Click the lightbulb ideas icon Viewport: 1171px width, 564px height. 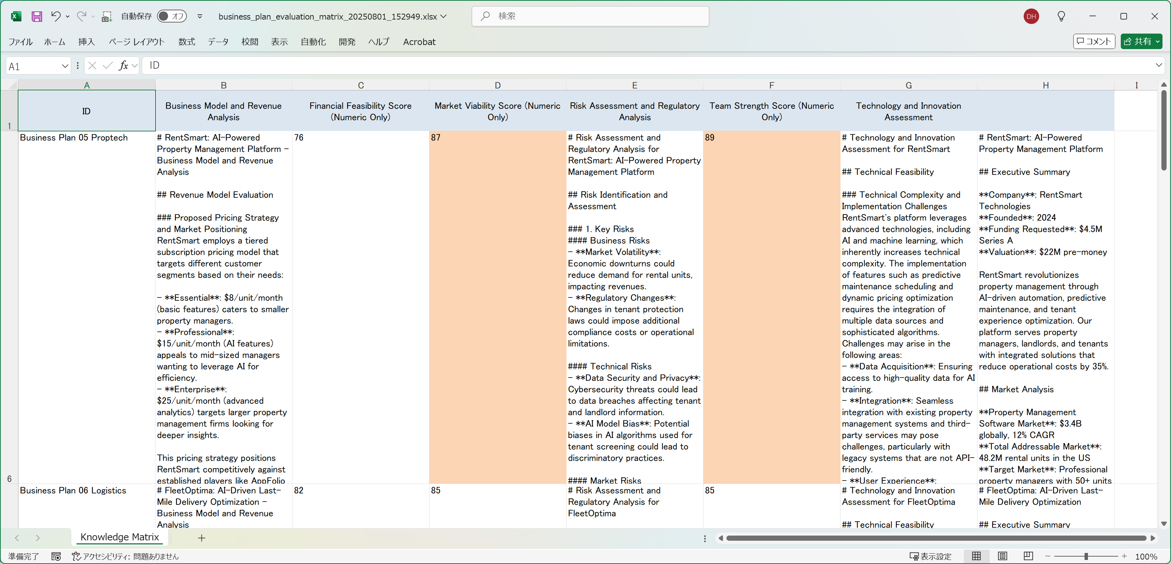tap(1061, 16)
